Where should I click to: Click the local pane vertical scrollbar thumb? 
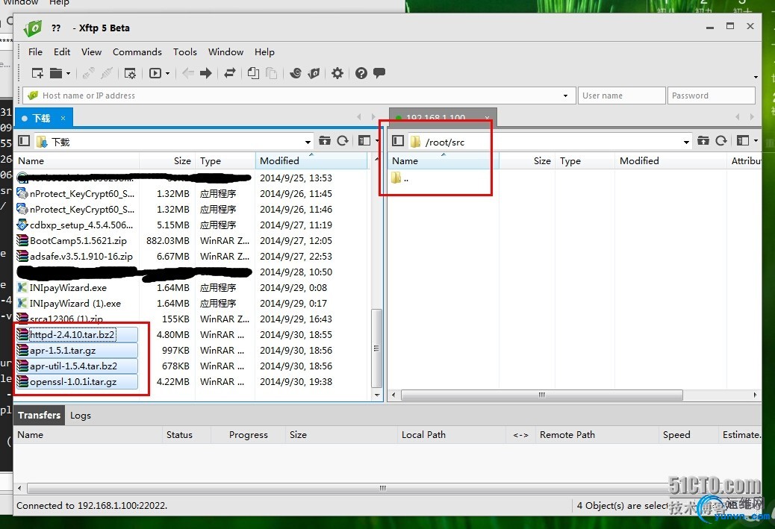pos(376,348)
